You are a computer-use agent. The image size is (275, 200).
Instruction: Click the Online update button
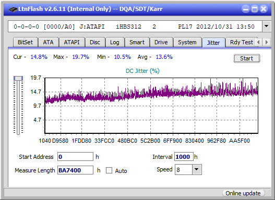pyautogui.click(x=243, y=193)
